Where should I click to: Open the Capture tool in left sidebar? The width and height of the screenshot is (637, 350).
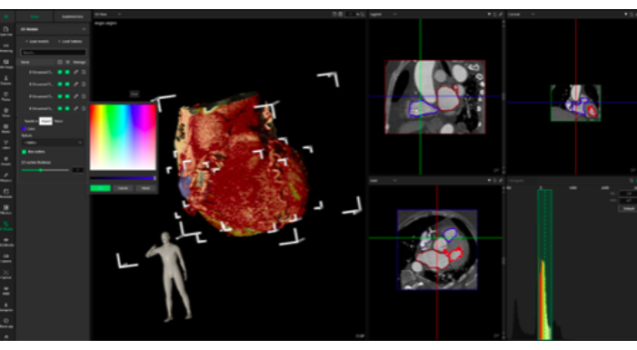[6, 275]
